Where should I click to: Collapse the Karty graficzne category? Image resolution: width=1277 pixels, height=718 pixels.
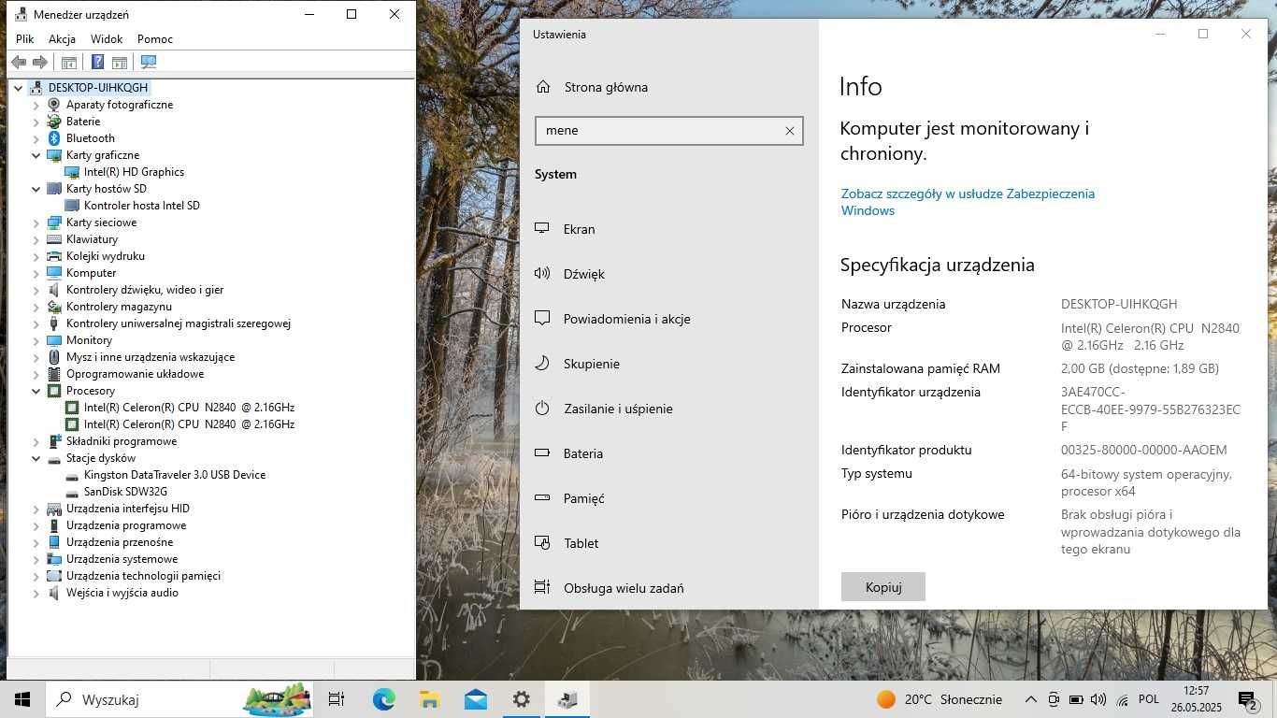click(x=36, y=155)
